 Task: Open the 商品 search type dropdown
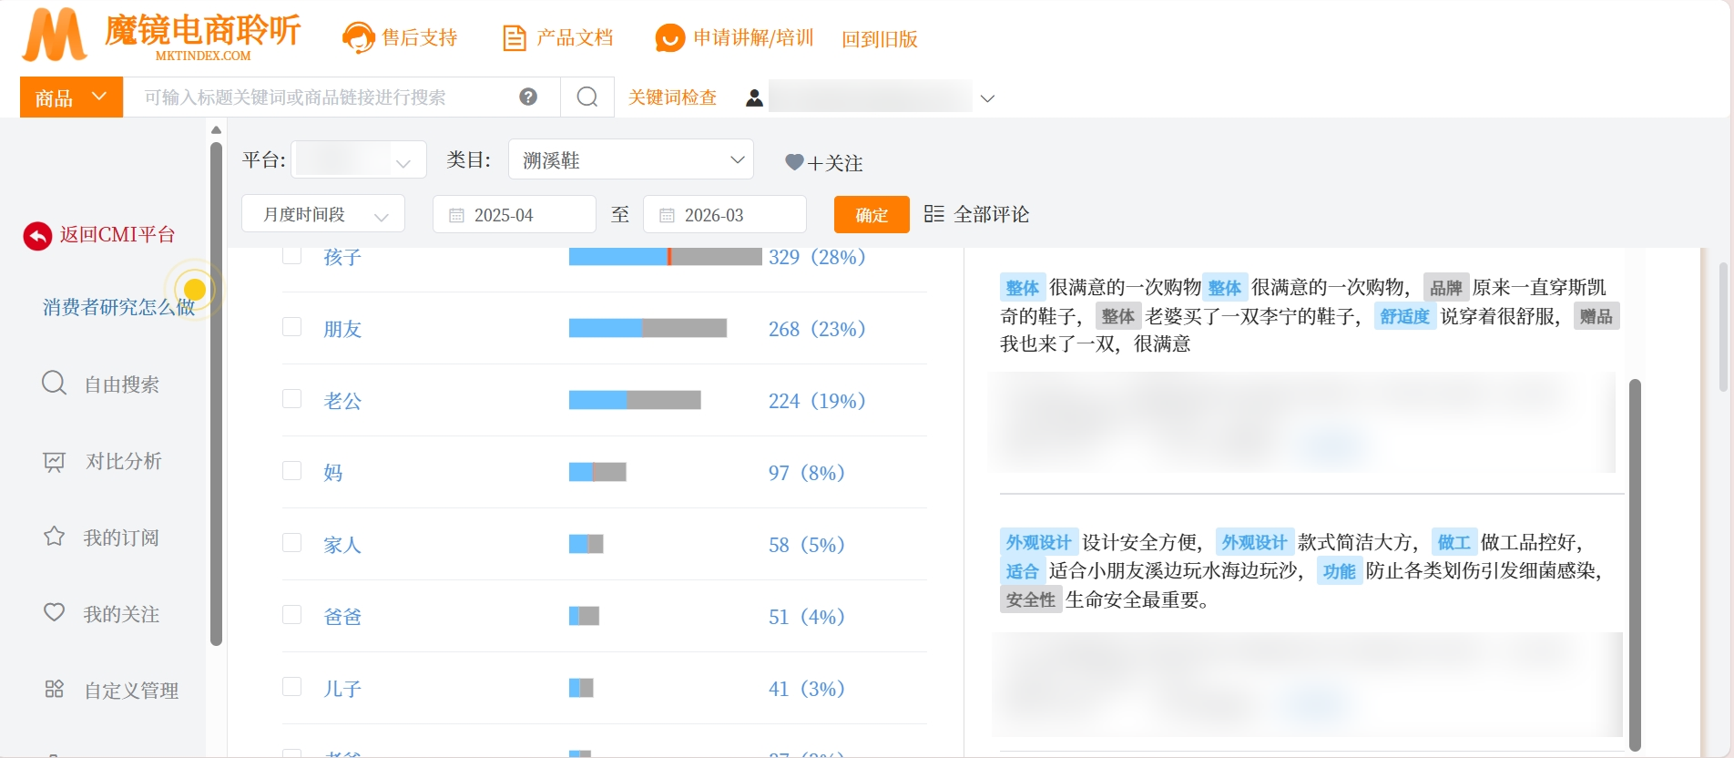coord(71,97)
